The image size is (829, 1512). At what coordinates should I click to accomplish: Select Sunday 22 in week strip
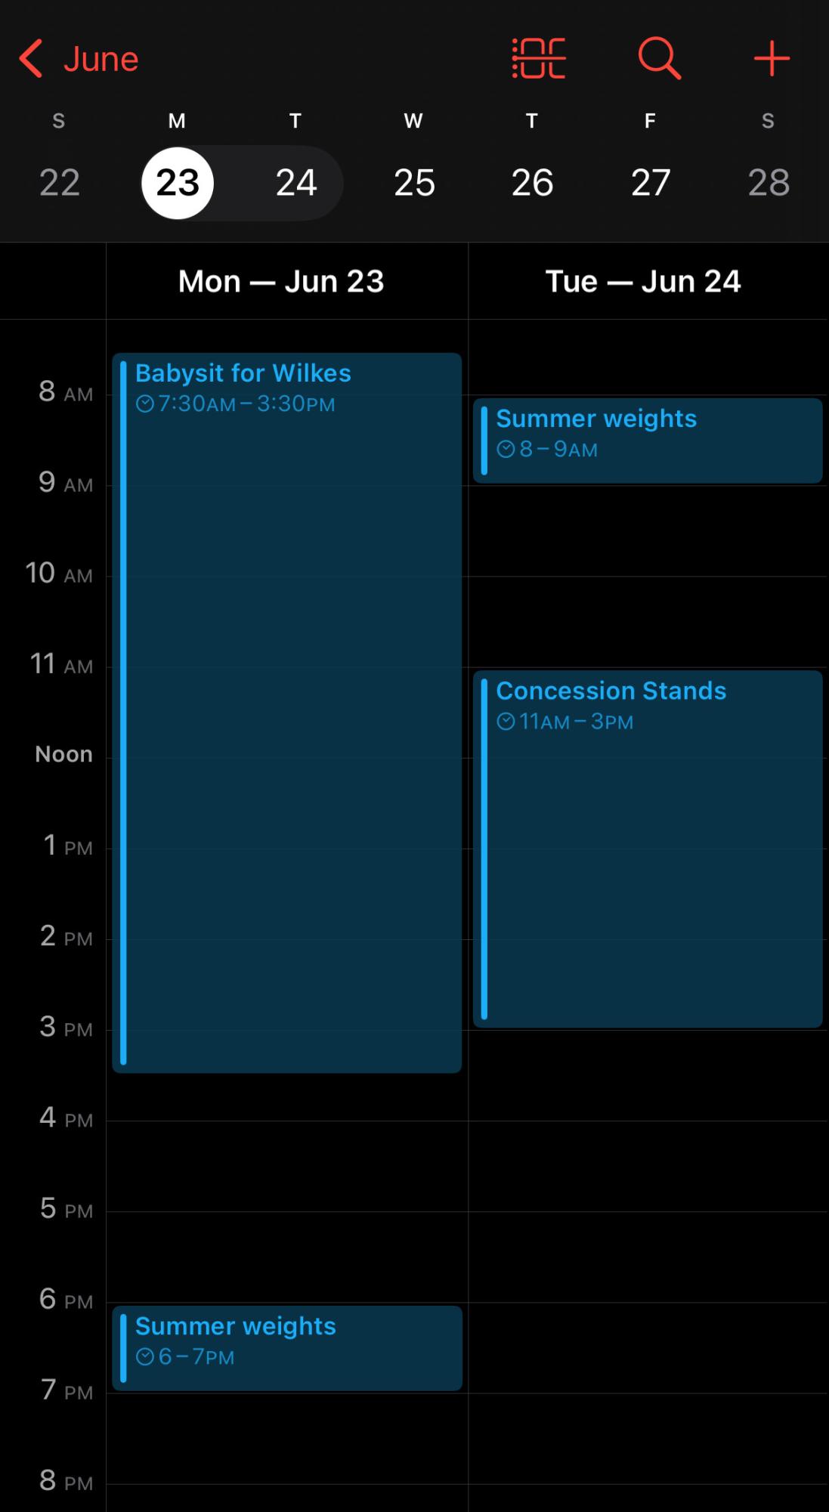[x=60, y=183]
